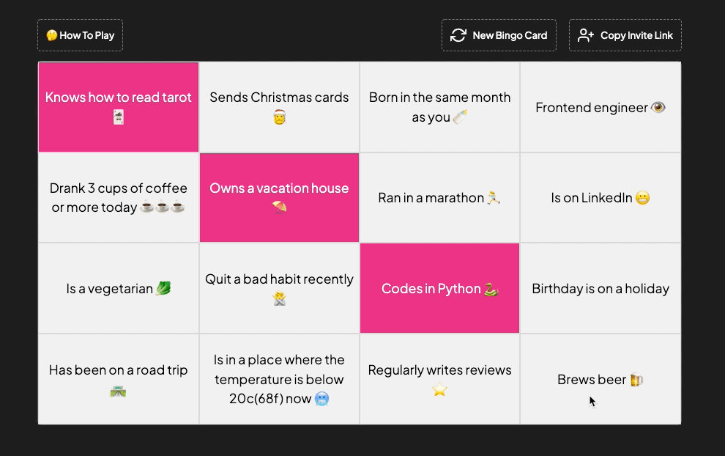
Task: Open the How To Play instructions
Action: click(x=81, y=35)
